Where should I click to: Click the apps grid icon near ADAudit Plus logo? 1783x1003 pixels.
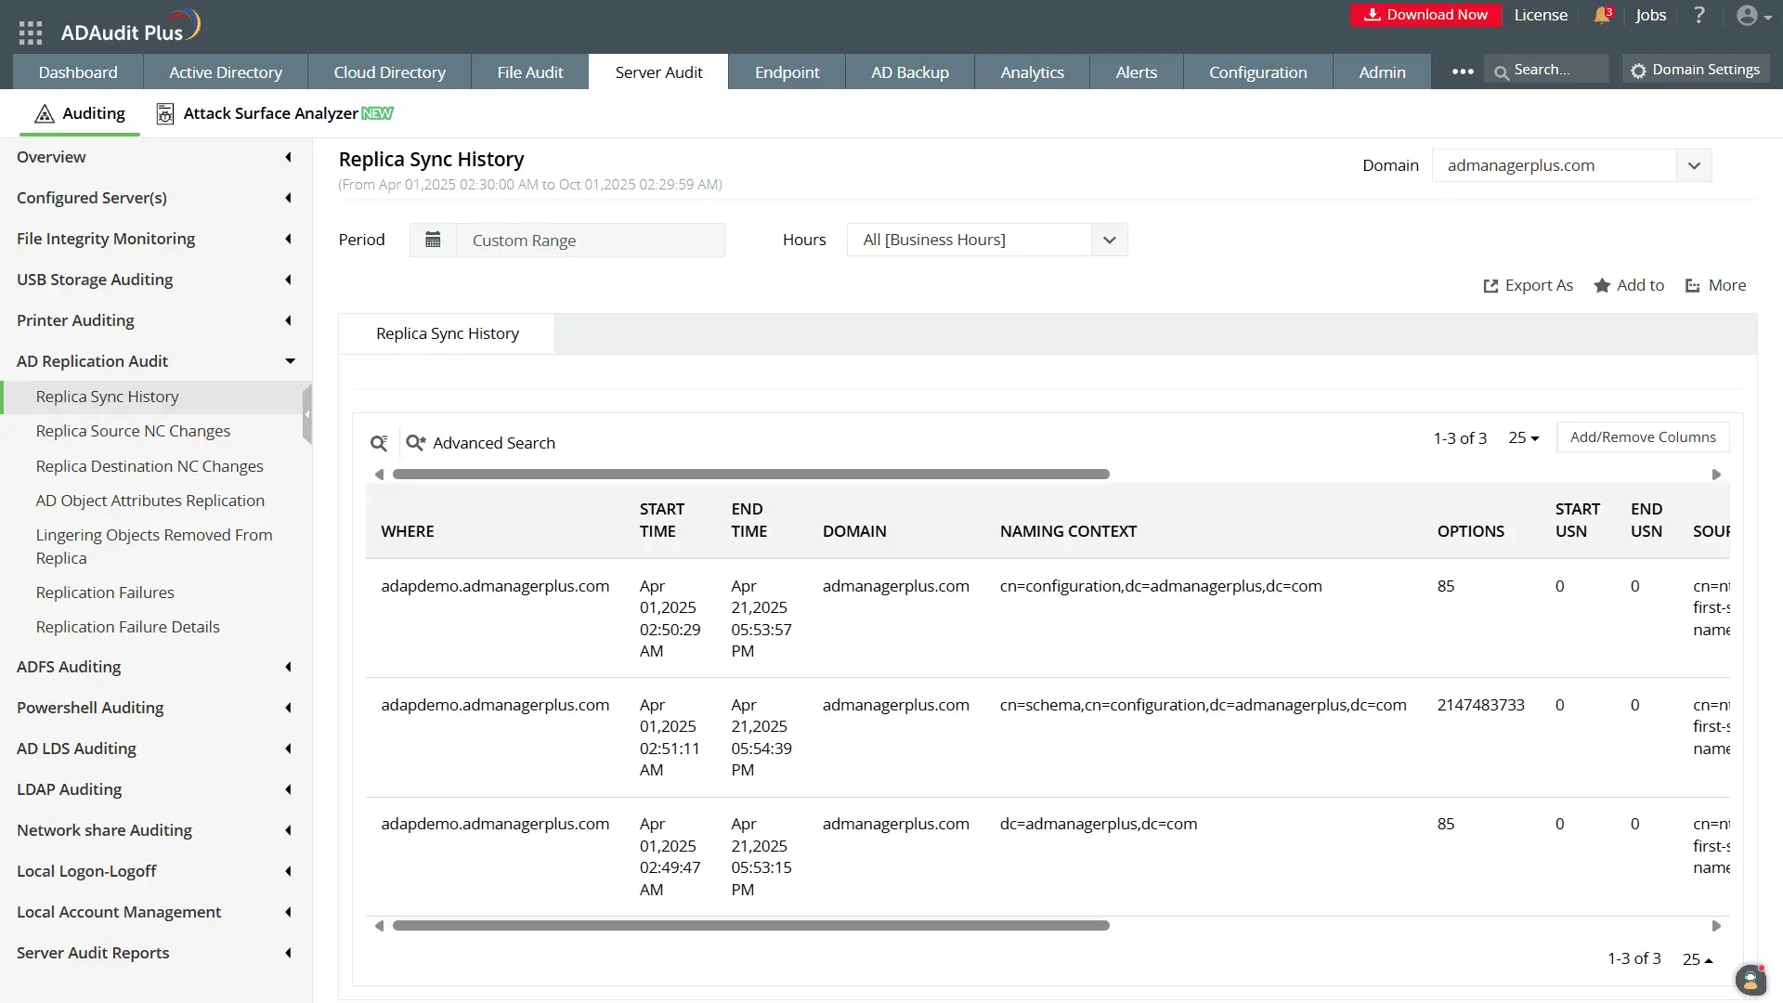tap(30, 31)
